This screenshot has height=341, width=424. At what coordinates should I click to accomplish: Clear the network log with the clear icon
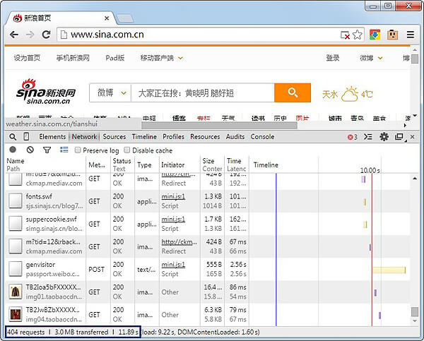(30, 150)
